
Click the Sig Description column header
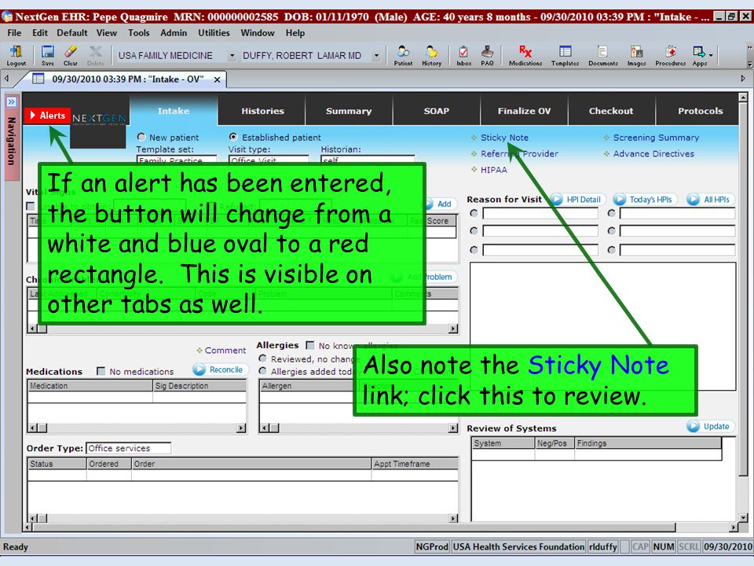(x=199, y=385)
